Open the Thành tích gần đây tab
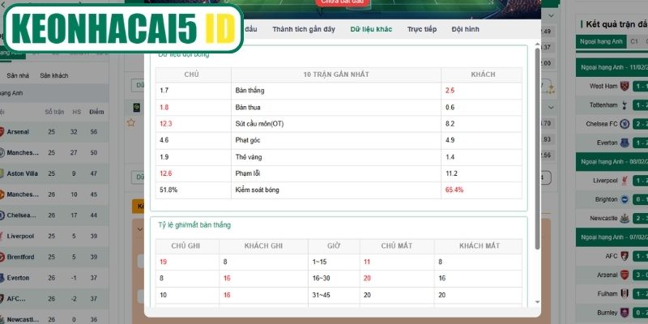 (x=303, y=29)
